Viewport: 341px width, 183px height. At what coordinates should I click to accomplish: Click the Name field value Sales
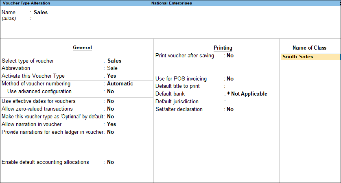pyautogui.click(x=41, y=12)
